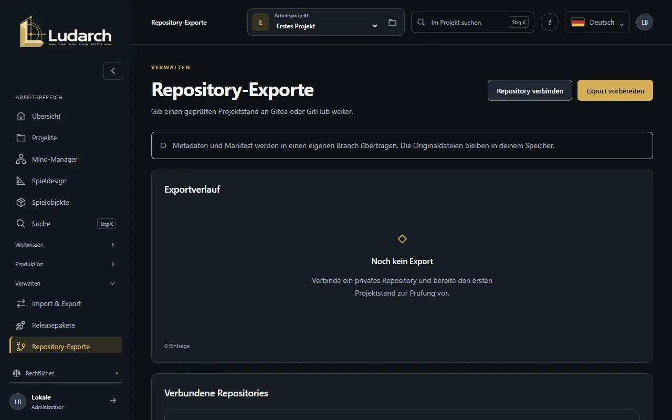Open Mind-Manager from the sidebar

coord(66,159)
